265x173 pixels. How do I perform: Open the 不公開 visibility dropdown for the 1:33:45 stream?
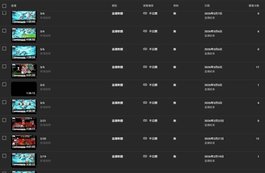coord(153,13)
